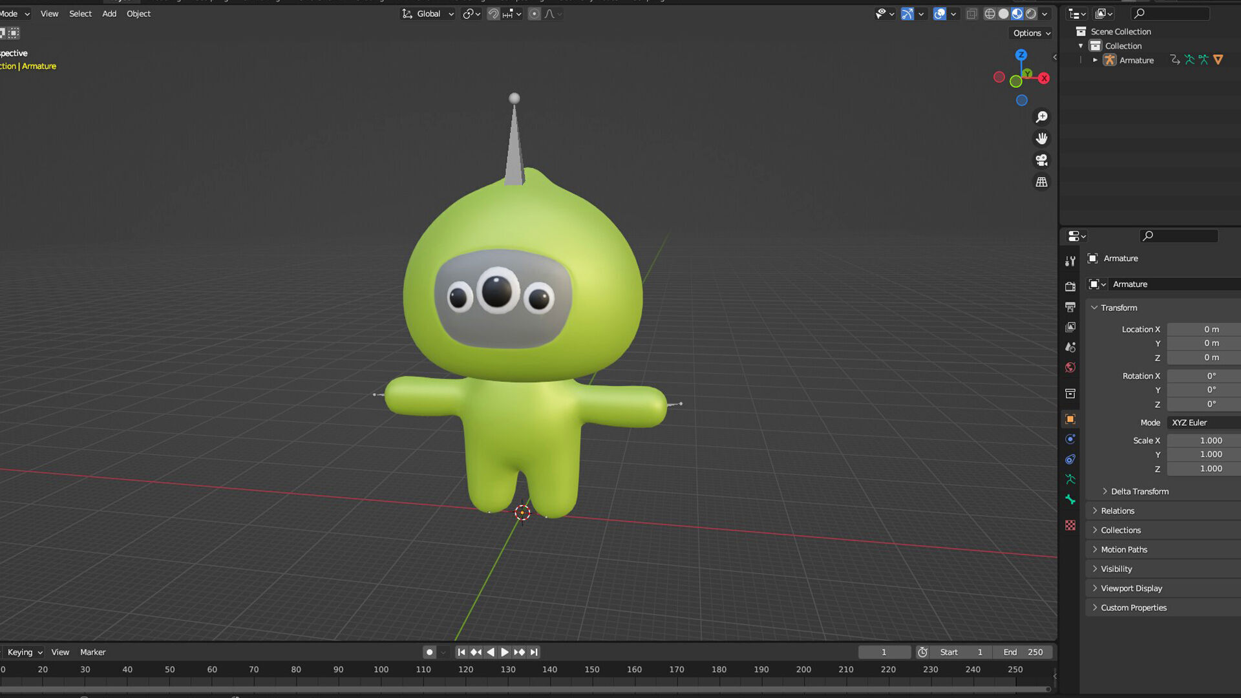Open the viewport Options dropdown

[1031, 33]
